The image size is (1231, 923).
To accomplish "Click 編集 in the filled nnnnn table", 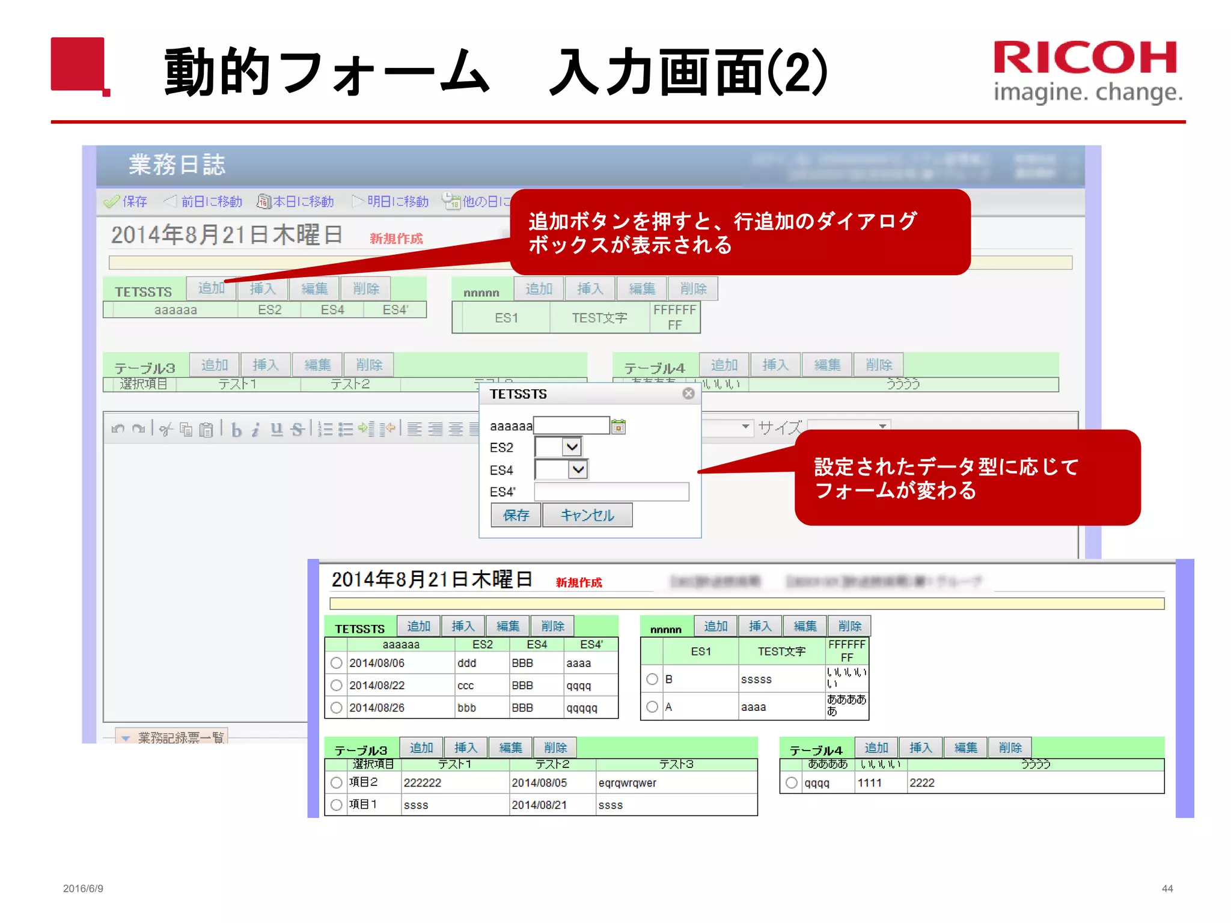I will click(805, 626).
